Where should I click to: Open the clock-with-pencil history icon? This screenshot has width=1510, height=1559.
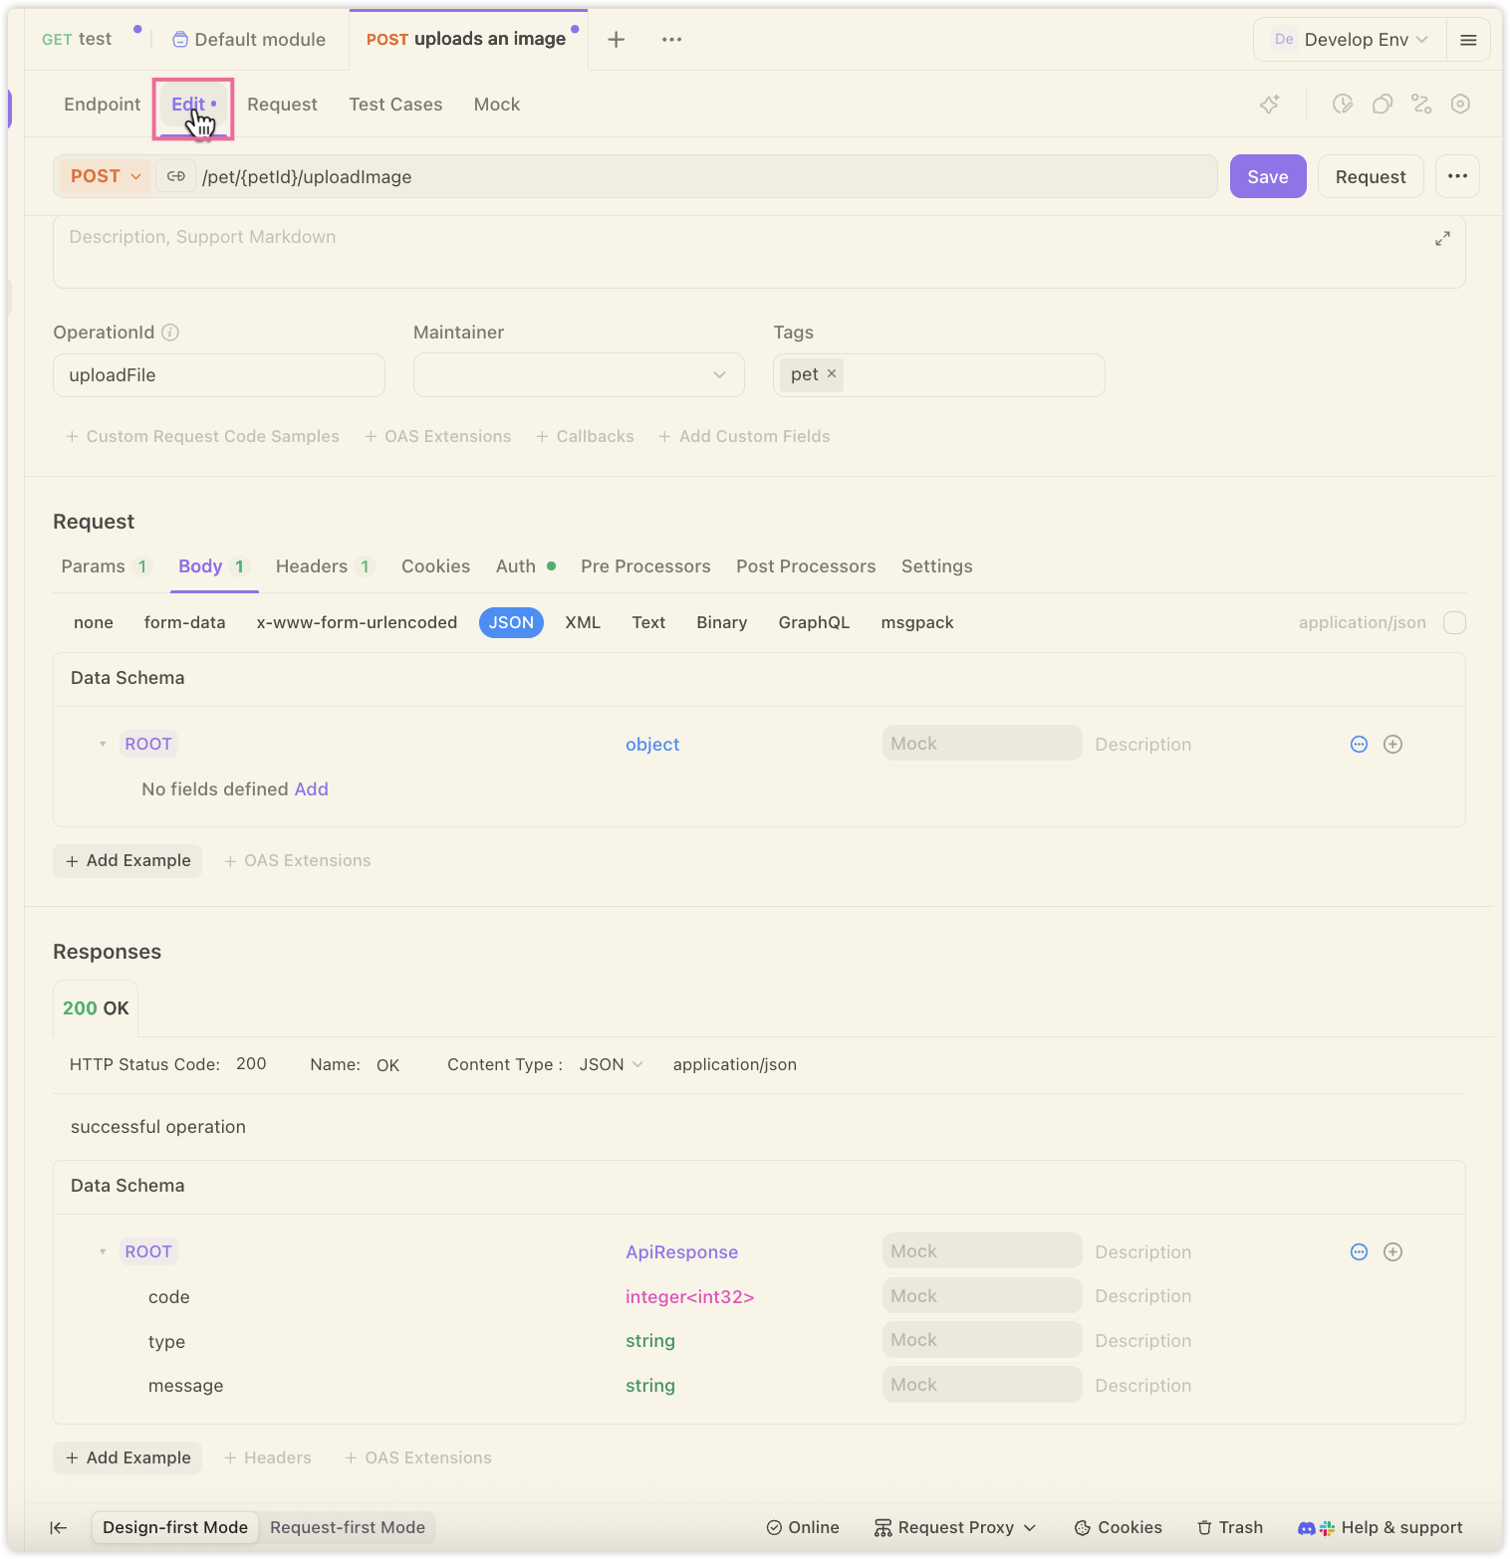(x=1343, y=105)
